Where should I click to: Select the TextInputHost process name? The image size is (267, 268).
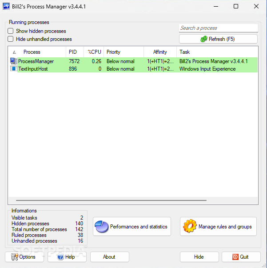33,69
